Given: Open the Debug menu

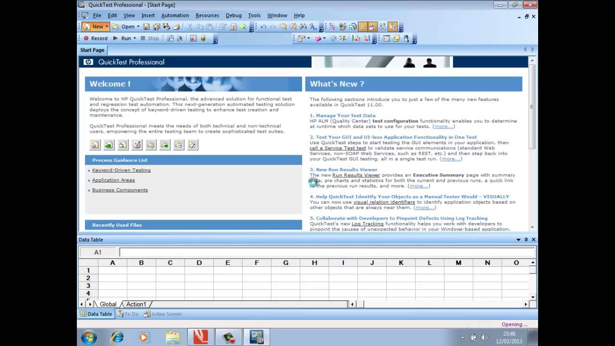Looking at the screenshot, I should tap(234, 15).
